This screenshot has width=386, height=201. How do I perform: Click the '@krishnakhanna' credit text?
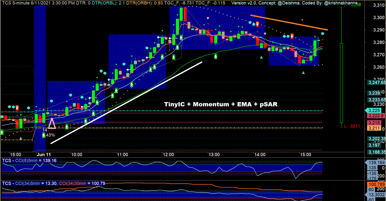[x=342, y=3]
